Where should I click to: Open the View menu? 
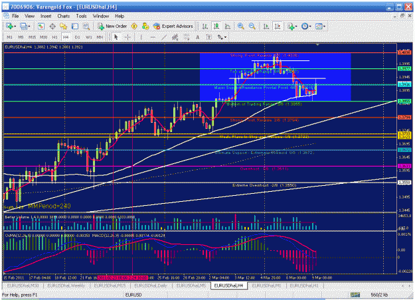pyautogui.click(x=30, y=16)
